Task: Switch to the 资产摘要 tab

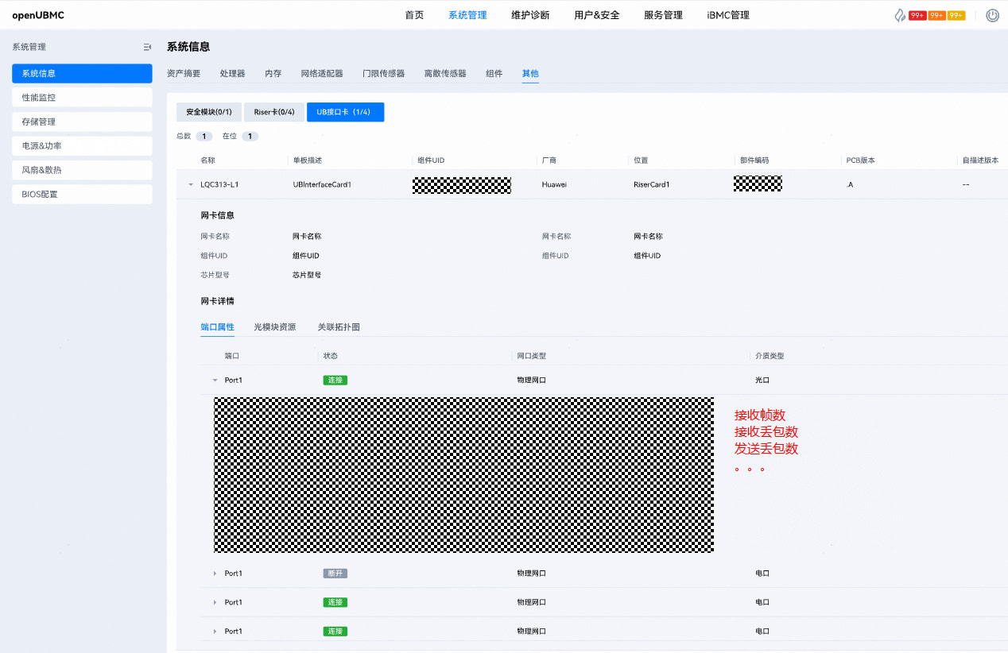Action: [184, 73]
